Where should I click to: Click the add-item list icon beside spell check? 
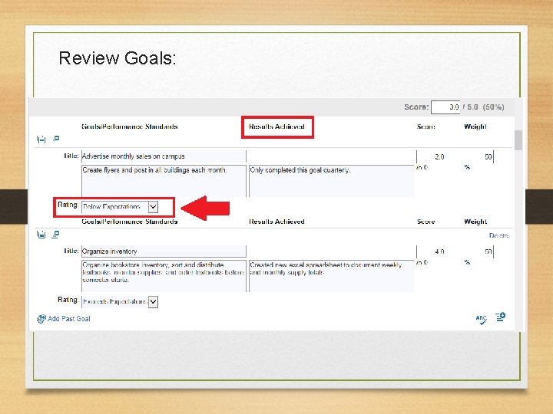(x=500, y=317)
